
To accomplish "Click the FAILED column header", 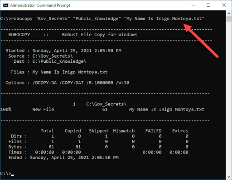I will point(153,131).
